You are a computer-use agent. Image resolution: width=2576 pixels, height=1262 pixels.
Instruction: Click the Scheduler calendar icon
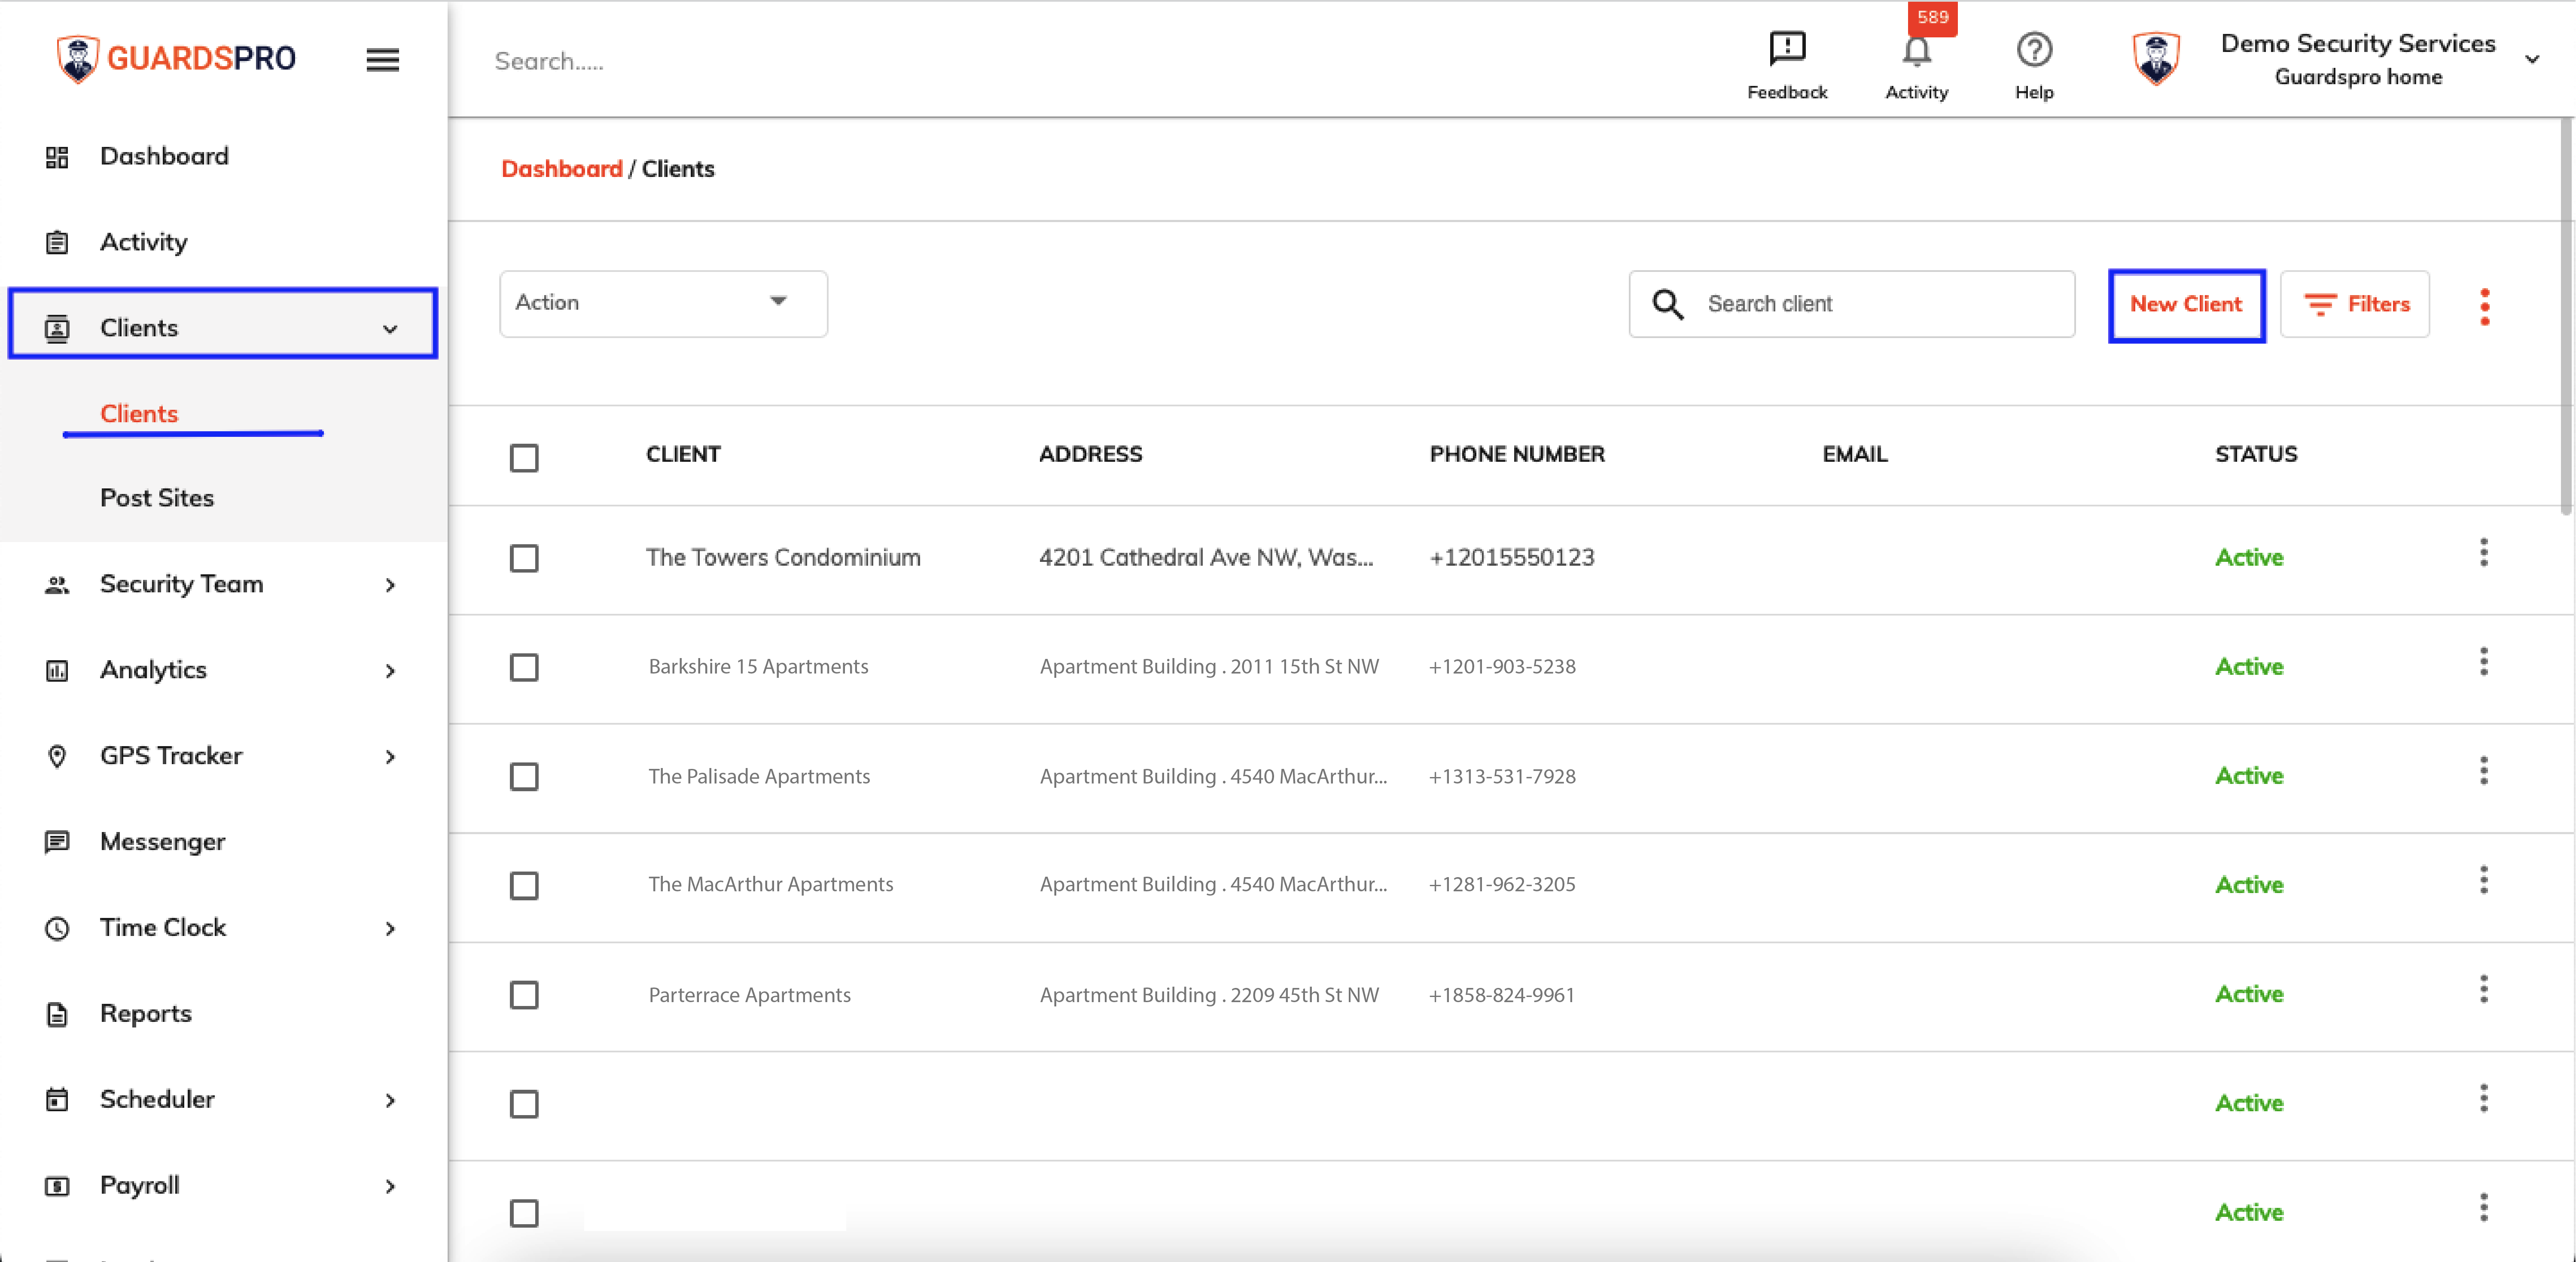click(x=57, y=1100)
